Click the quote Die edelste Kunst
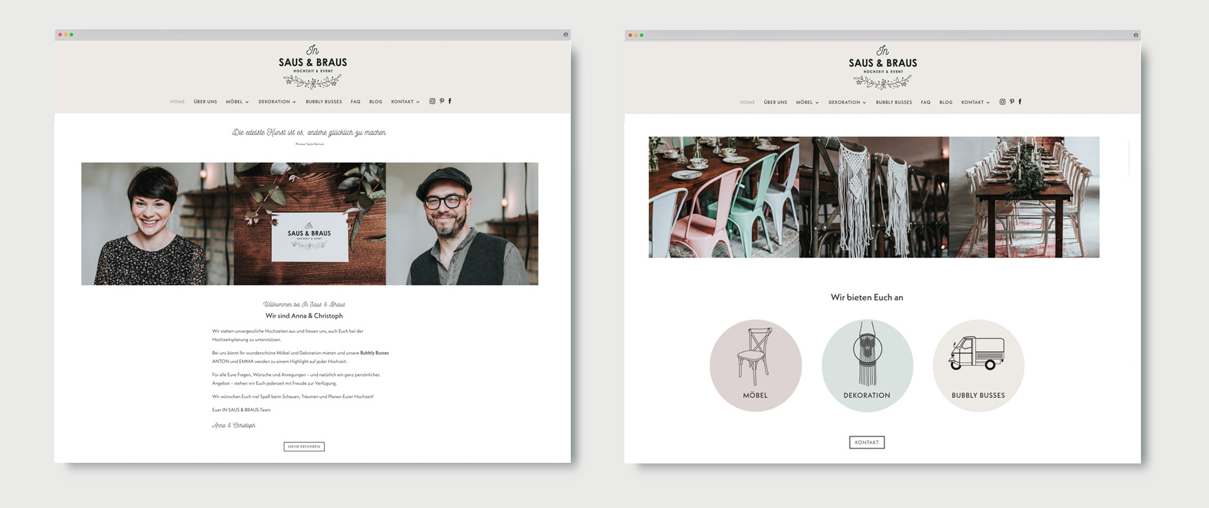The height and width of the screenshot is (508, 1209). click(x=309, y=132)
